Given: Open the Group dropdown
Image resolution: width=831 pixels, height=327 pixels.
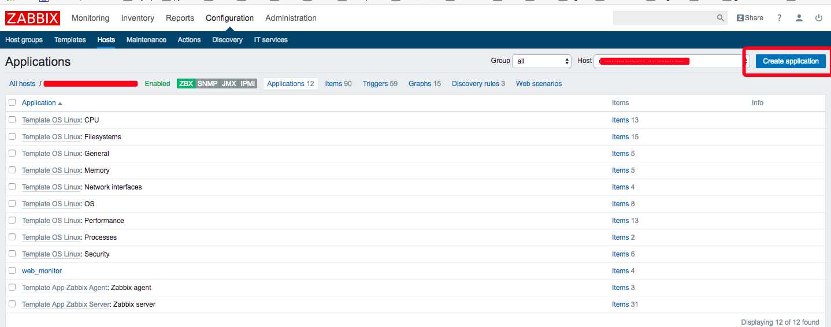Looking at the screenshot, I should point(542,61).
